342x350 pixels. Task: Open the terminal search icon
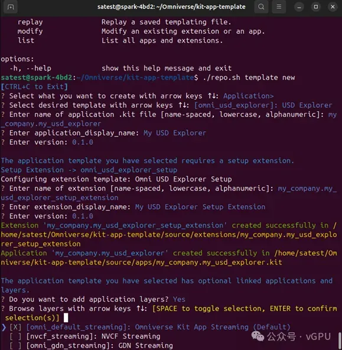click(261, 7)
